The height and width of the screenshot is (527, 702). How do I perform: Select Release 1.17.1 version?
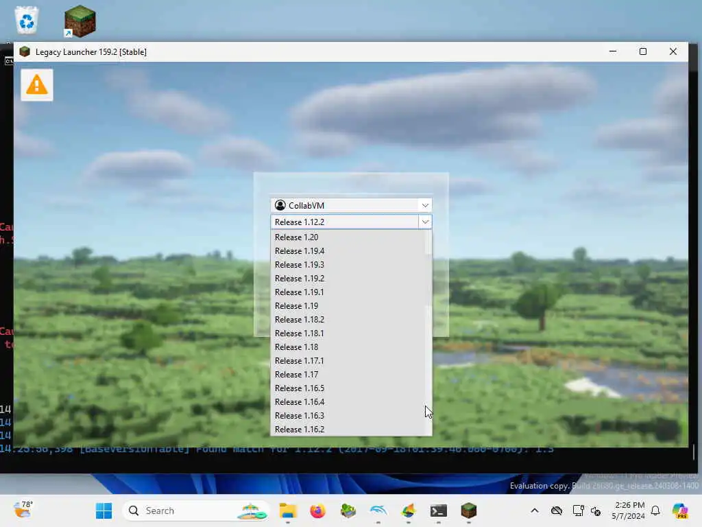(348, 361)
